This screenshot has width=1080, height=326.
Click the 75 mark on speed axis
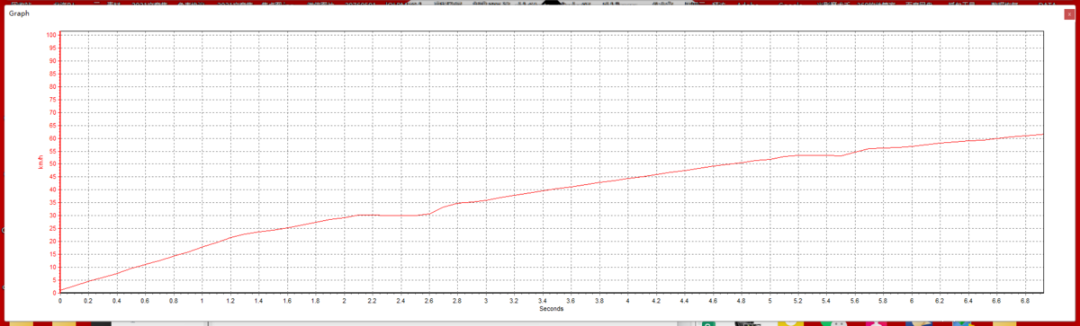(53, 100)
